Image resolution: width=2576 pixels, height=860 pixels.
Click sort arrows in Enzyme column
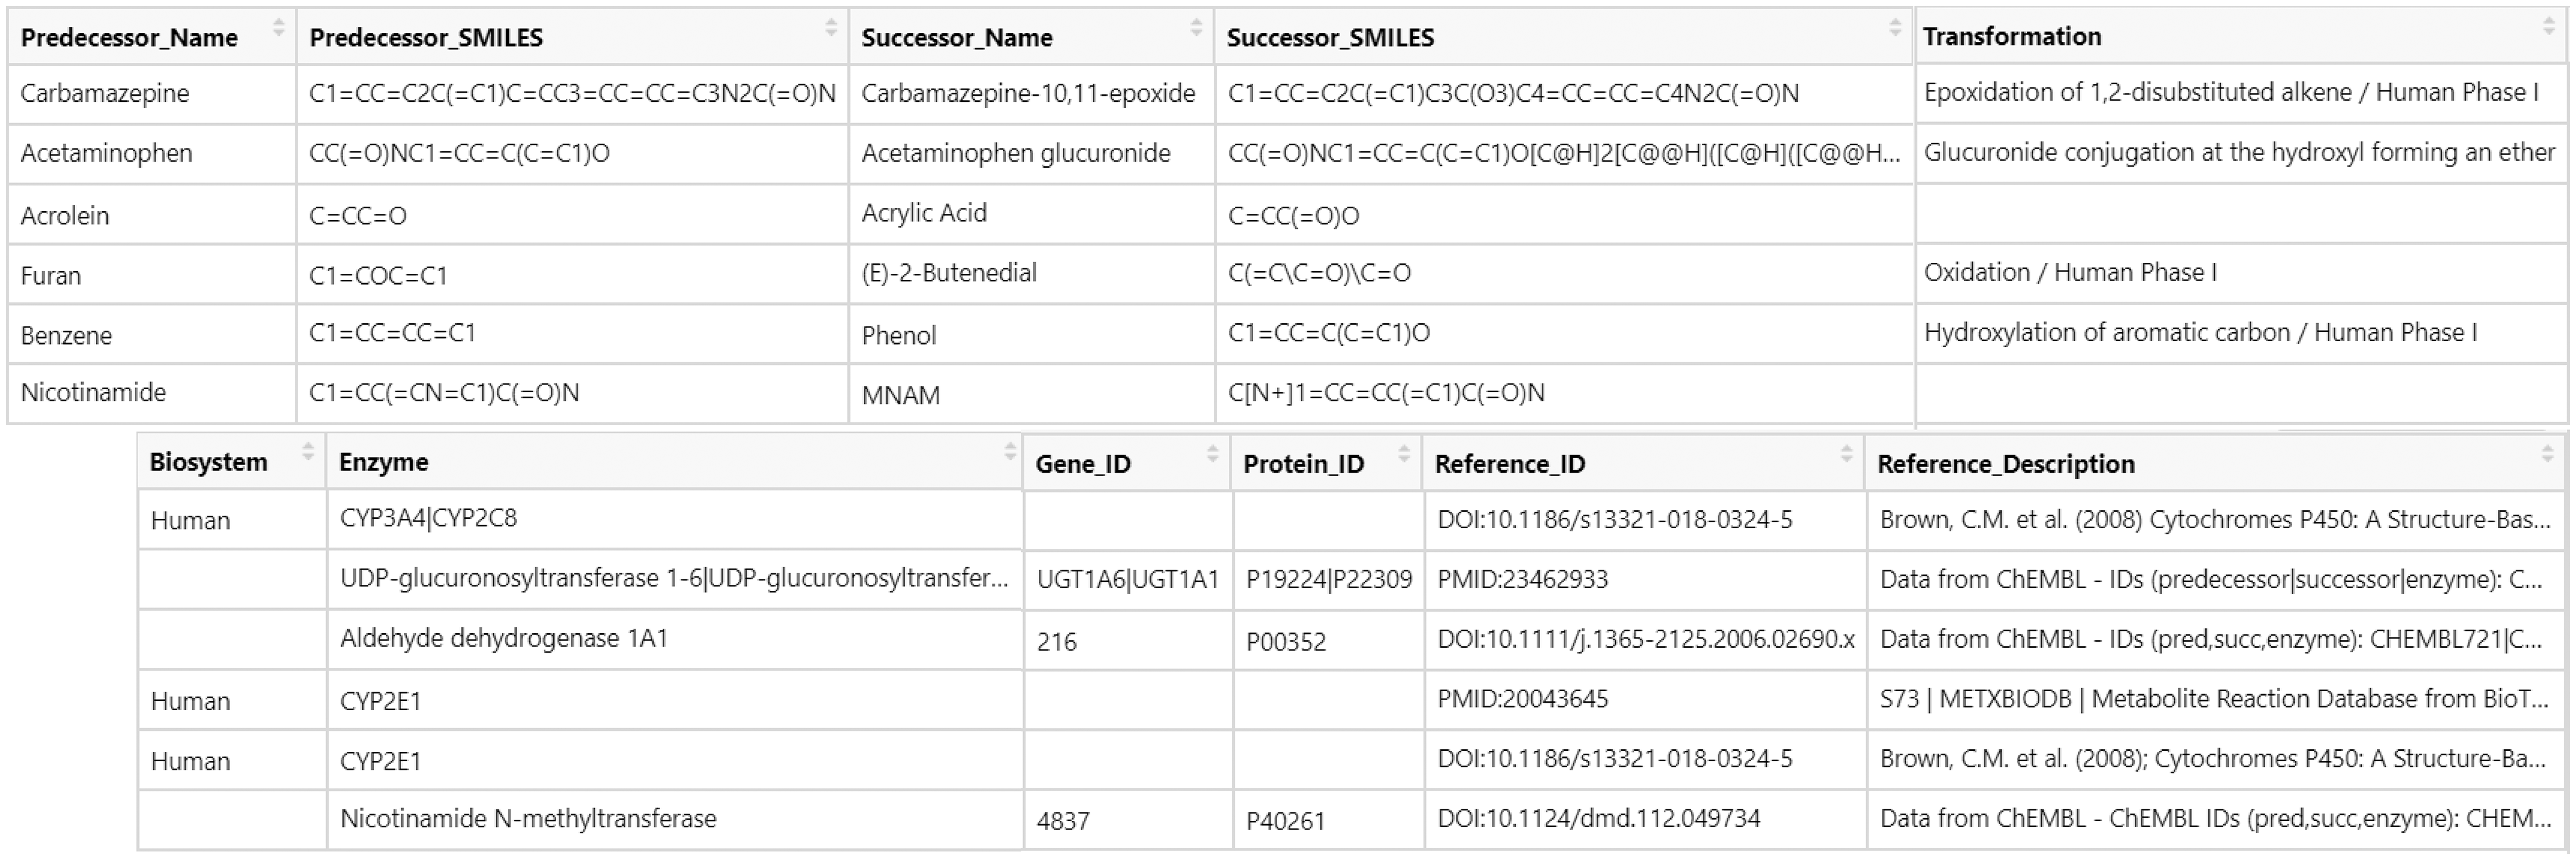point(1010,453)
